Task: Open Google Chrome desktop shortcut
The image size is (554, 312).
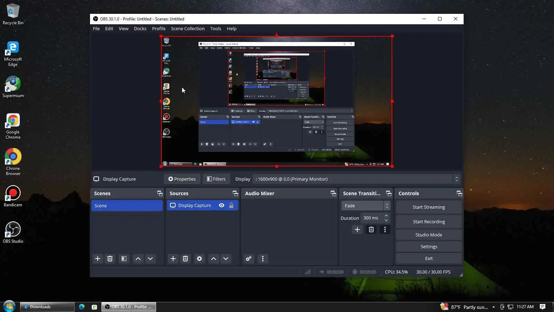Action: (x=13, y=126)
